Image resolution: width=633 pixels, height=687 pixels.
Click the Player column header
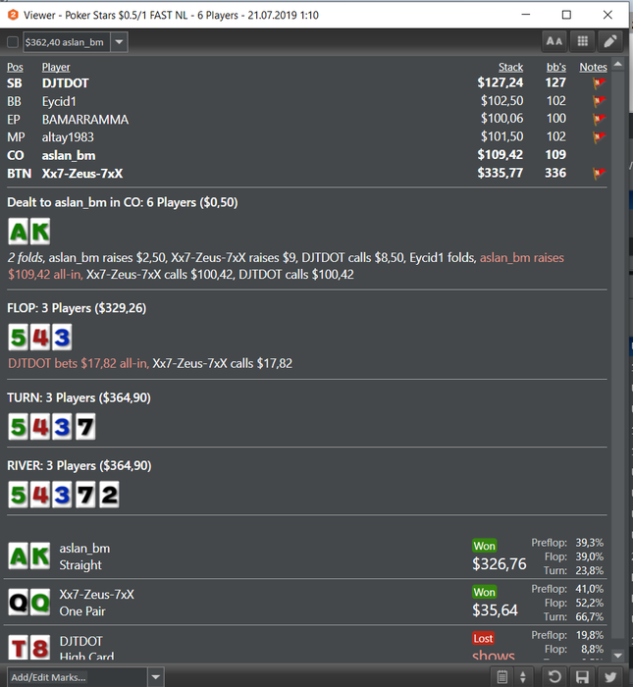[56, 67]
